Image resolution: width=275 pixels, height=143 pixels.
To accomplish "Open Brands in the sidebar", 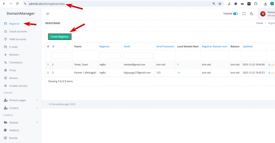I will (x=13, y=138).
